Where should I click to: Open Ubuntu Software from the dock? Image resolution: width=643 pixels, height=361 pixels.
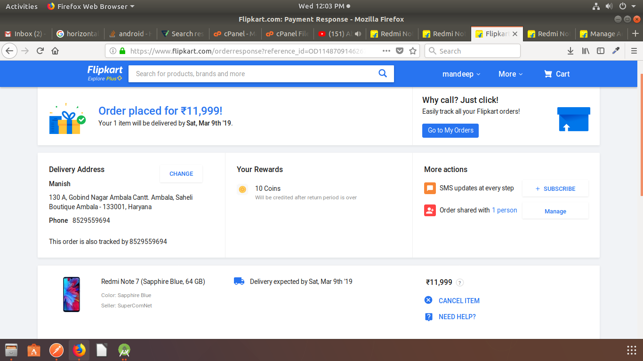(33, 350)
